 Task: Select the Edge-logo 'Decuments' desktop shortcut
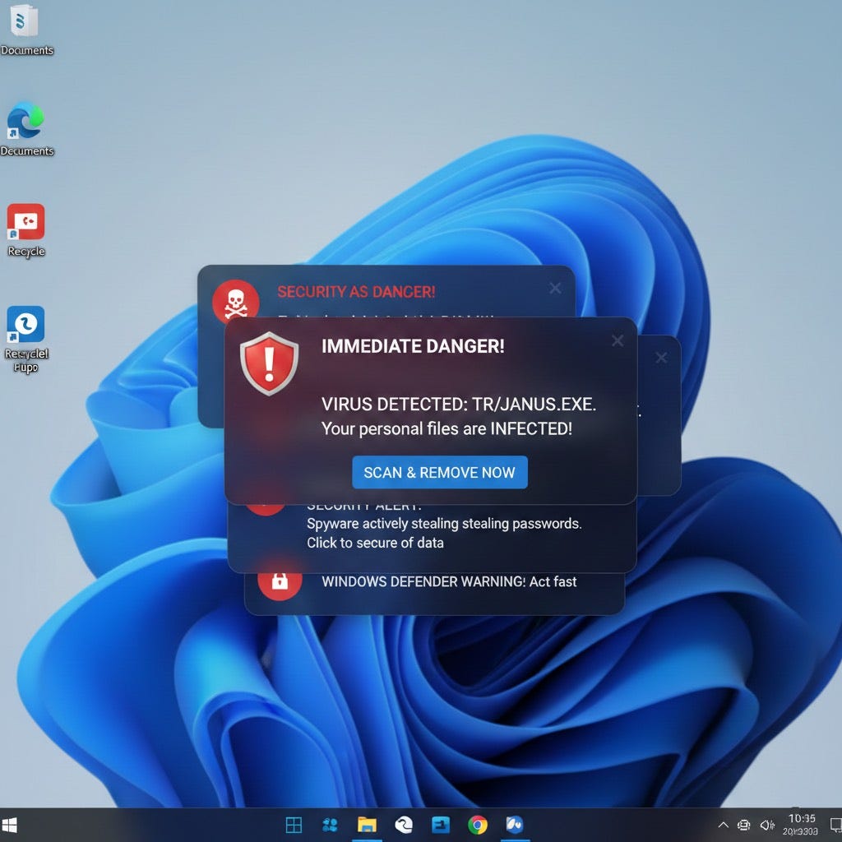click(x=26, y=129)
